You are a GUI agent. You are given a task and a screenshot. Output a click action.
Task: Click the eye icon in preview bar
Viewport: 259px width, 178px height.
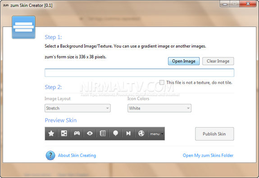tap(90, 133)
